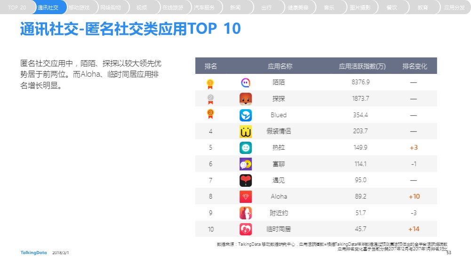The height and width of the screenshot is (265, 471).
Task: Select the 移动游戏 tab
Action: click(x=79, y=7)
